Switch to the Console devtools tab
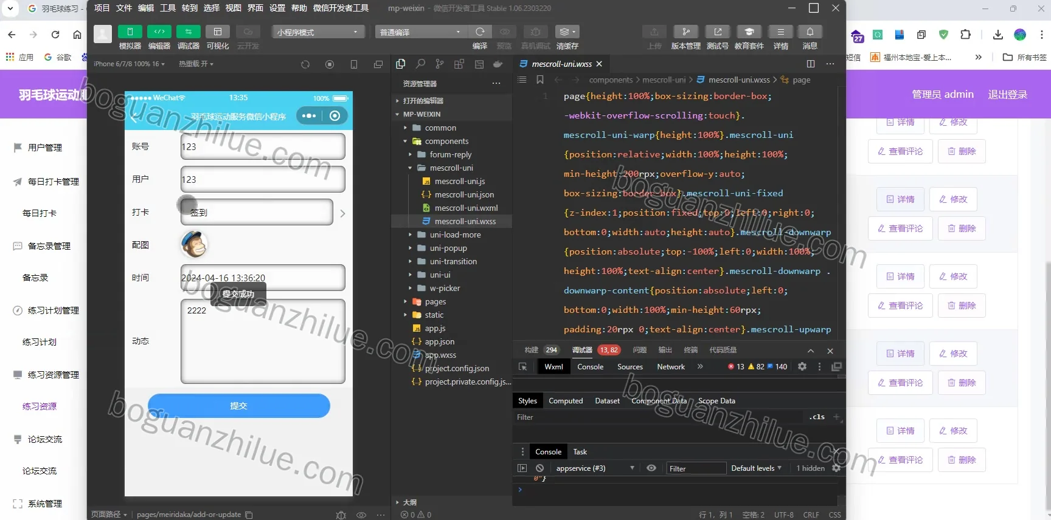The height and width of the screenshot is (520, 1051). pyautogui.click(x=590, y=366)
